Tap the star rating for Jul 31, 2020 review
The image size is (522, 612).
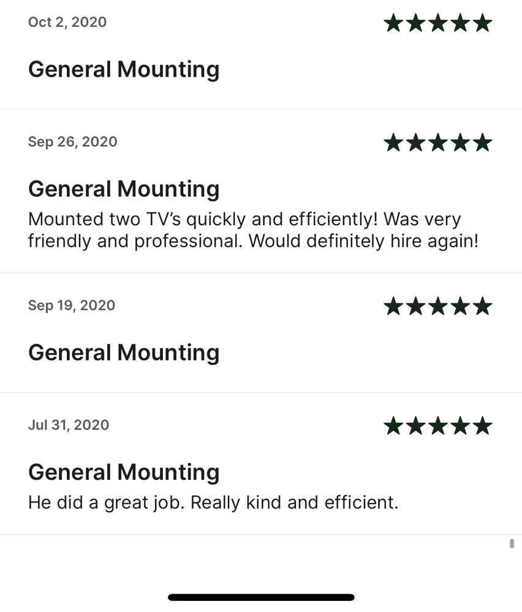[437, 426]
